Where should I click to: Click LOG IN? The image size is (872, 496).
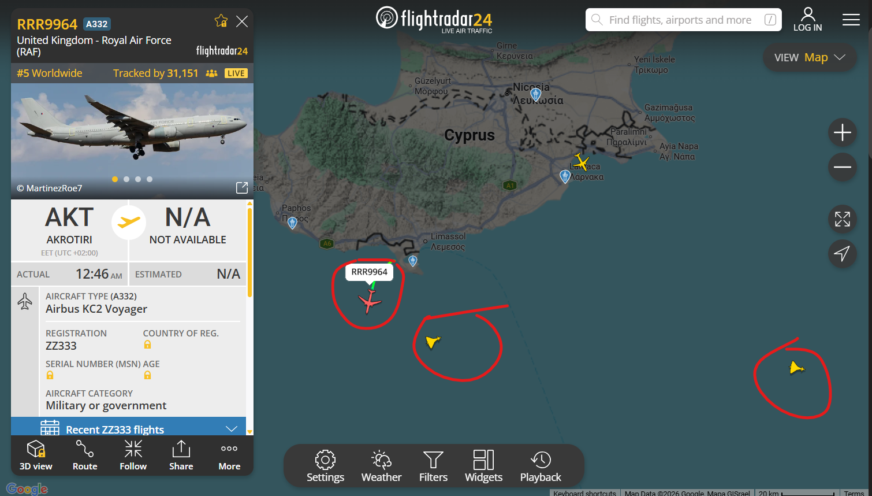point(807,20)
